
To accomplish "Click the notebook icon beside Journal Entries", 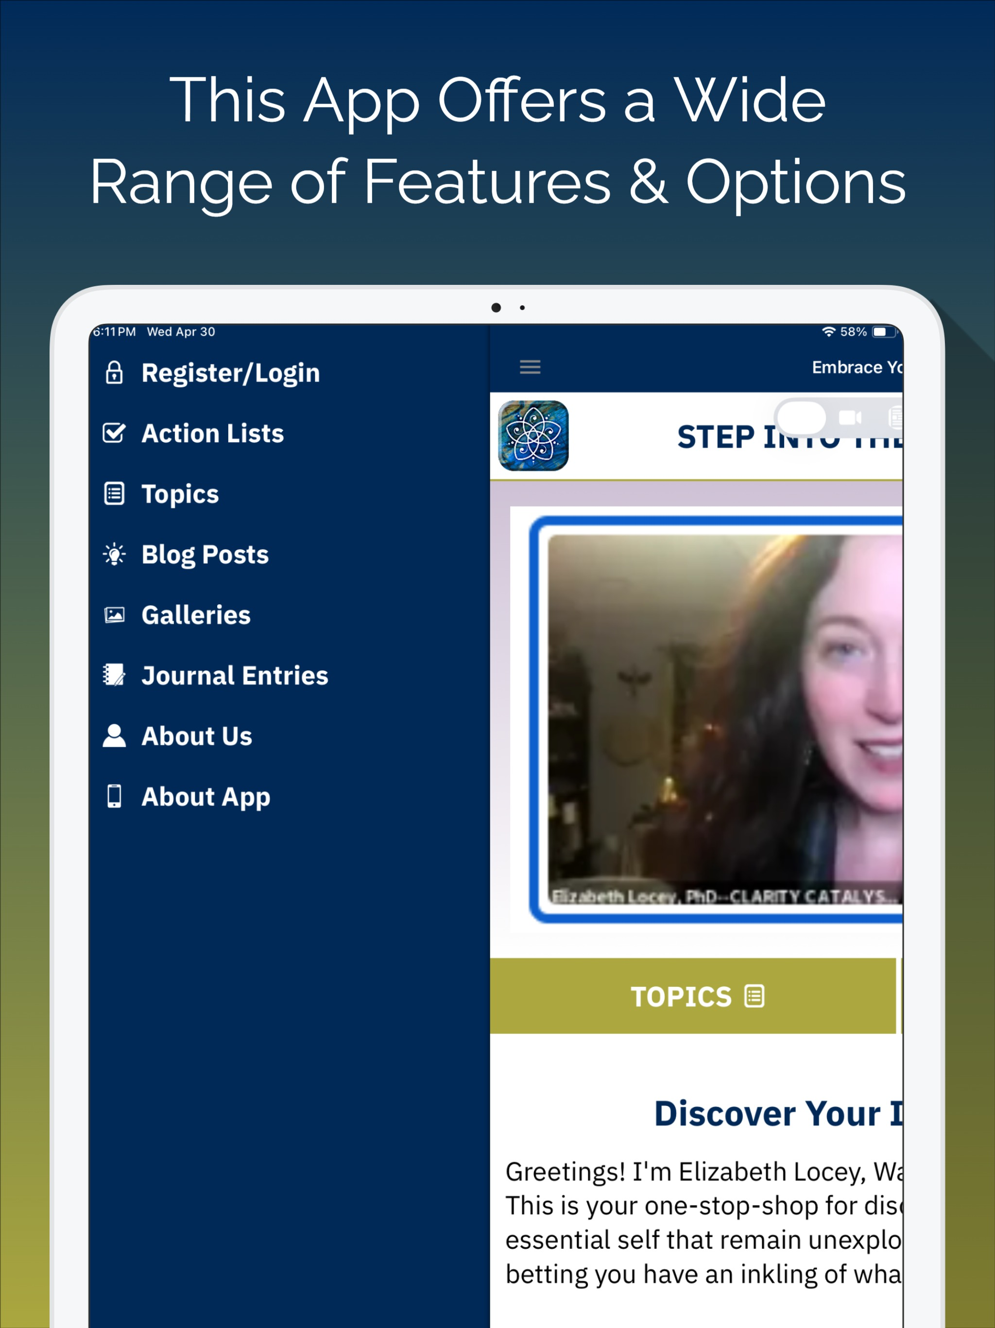I will tap(114, 675).
